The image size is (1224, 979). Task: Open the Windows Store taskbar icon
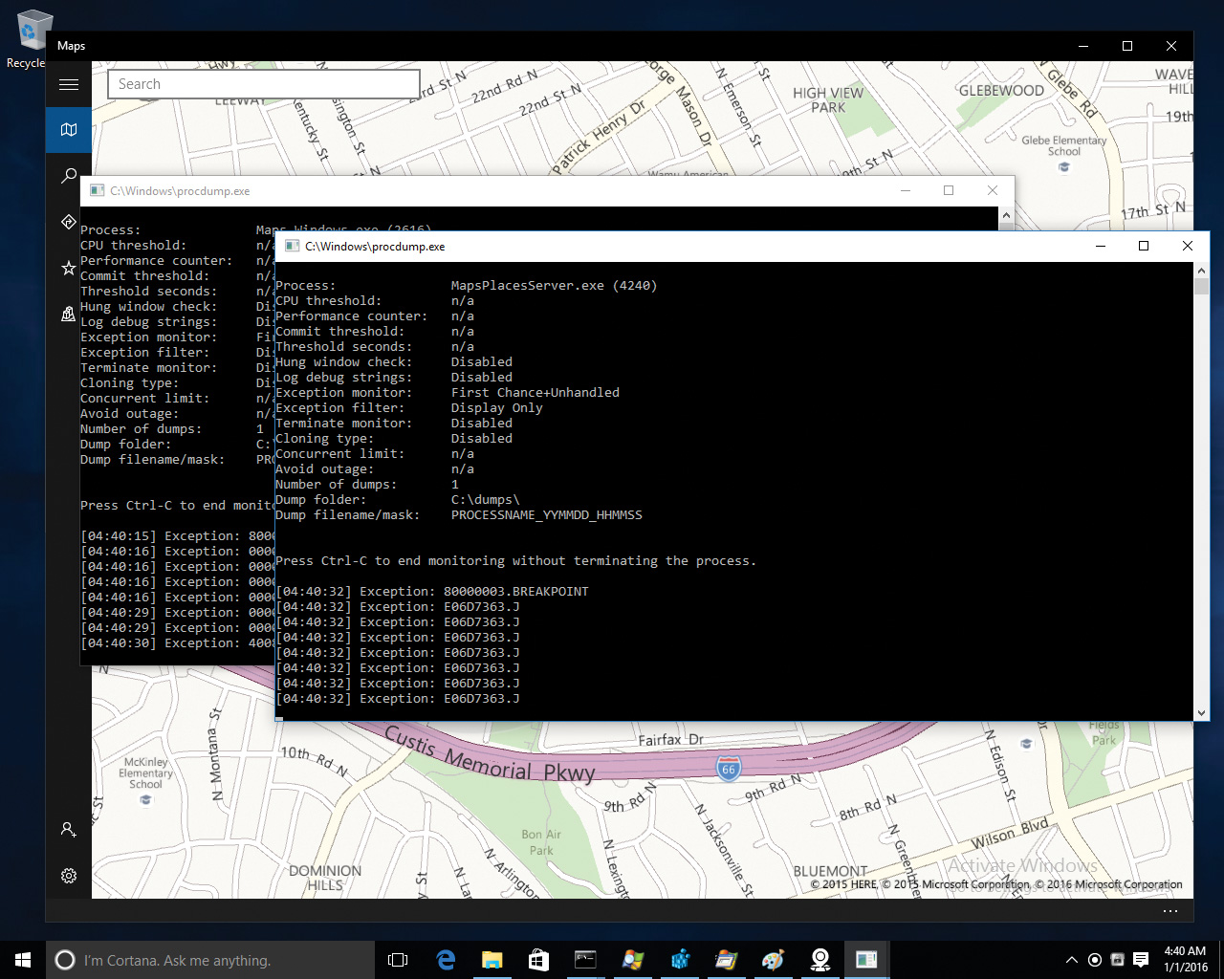click(538, 960)
